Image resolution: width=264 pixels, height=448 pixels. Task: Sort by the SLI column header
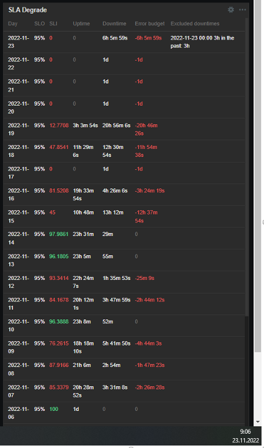click(x=53, y=23)
